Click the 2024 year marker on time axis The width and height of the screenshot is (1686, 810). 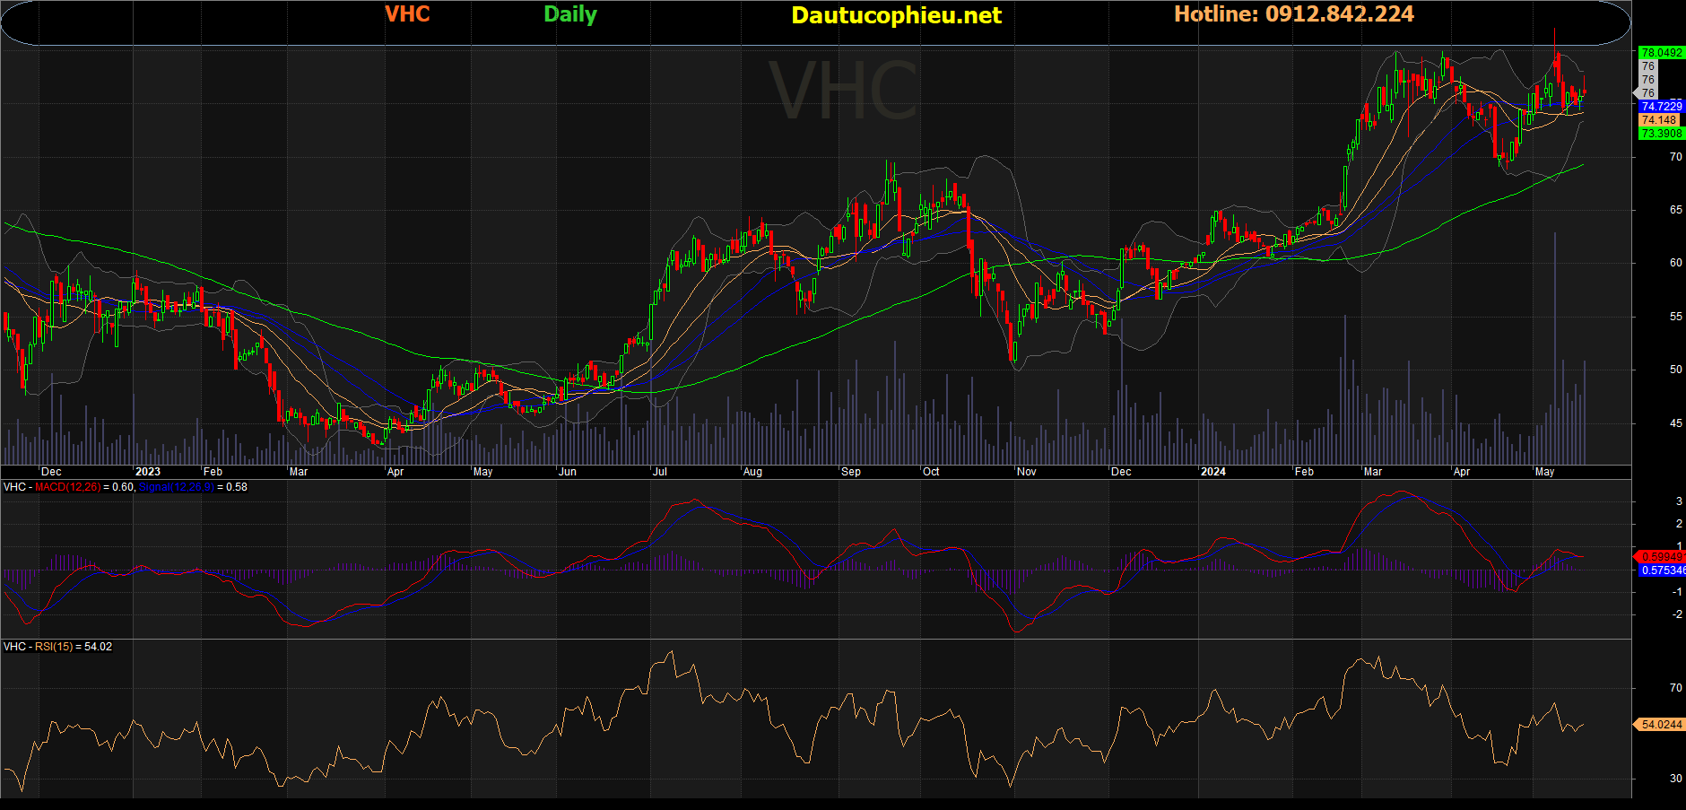(x=1212, y=472)
